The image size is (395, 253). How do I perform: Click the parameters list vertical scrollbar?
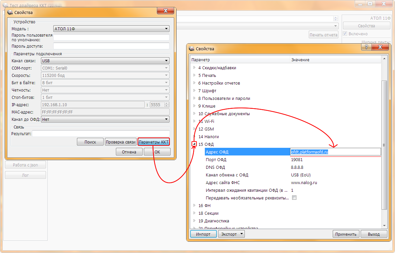[384, 145]
